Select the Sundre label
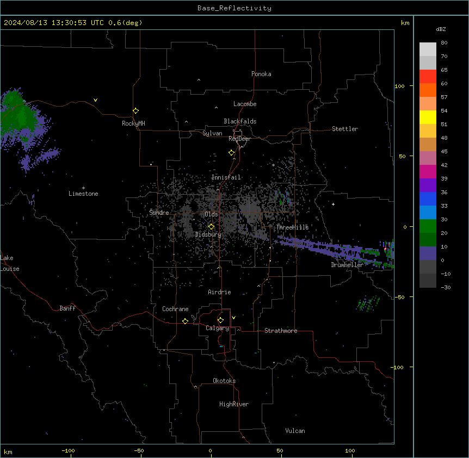Screen dimensions: 469x458 [159, 213]
